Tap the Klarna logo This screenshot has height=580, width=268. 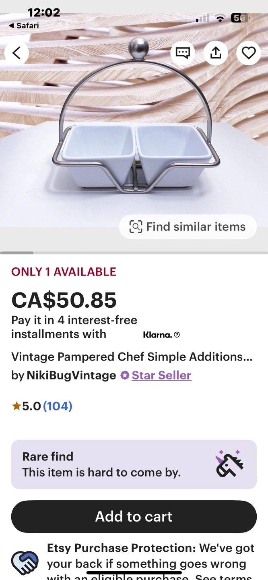(157, 335)
